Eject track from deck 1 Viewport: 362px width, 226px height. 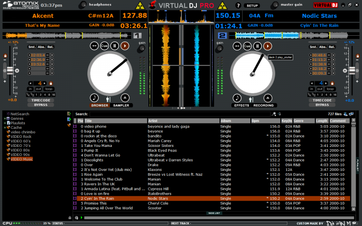point(125,98)
